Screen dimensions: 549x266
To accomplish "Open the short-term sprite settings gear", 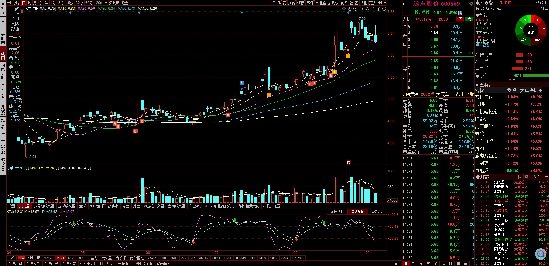I will click(526, 177).
